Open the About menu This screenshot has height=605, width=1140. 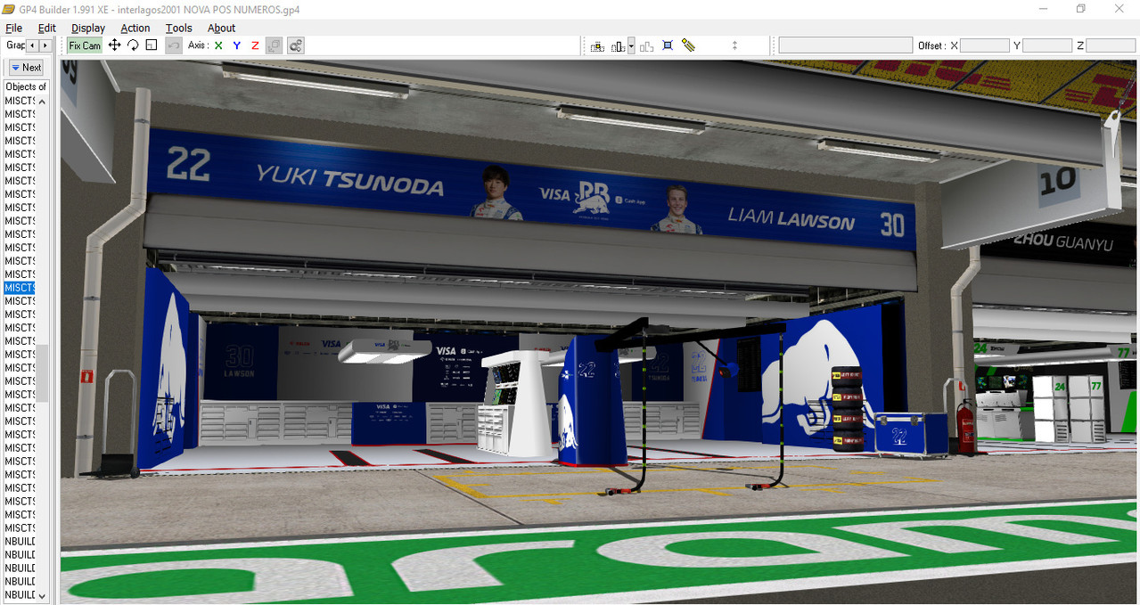(221, 28)
